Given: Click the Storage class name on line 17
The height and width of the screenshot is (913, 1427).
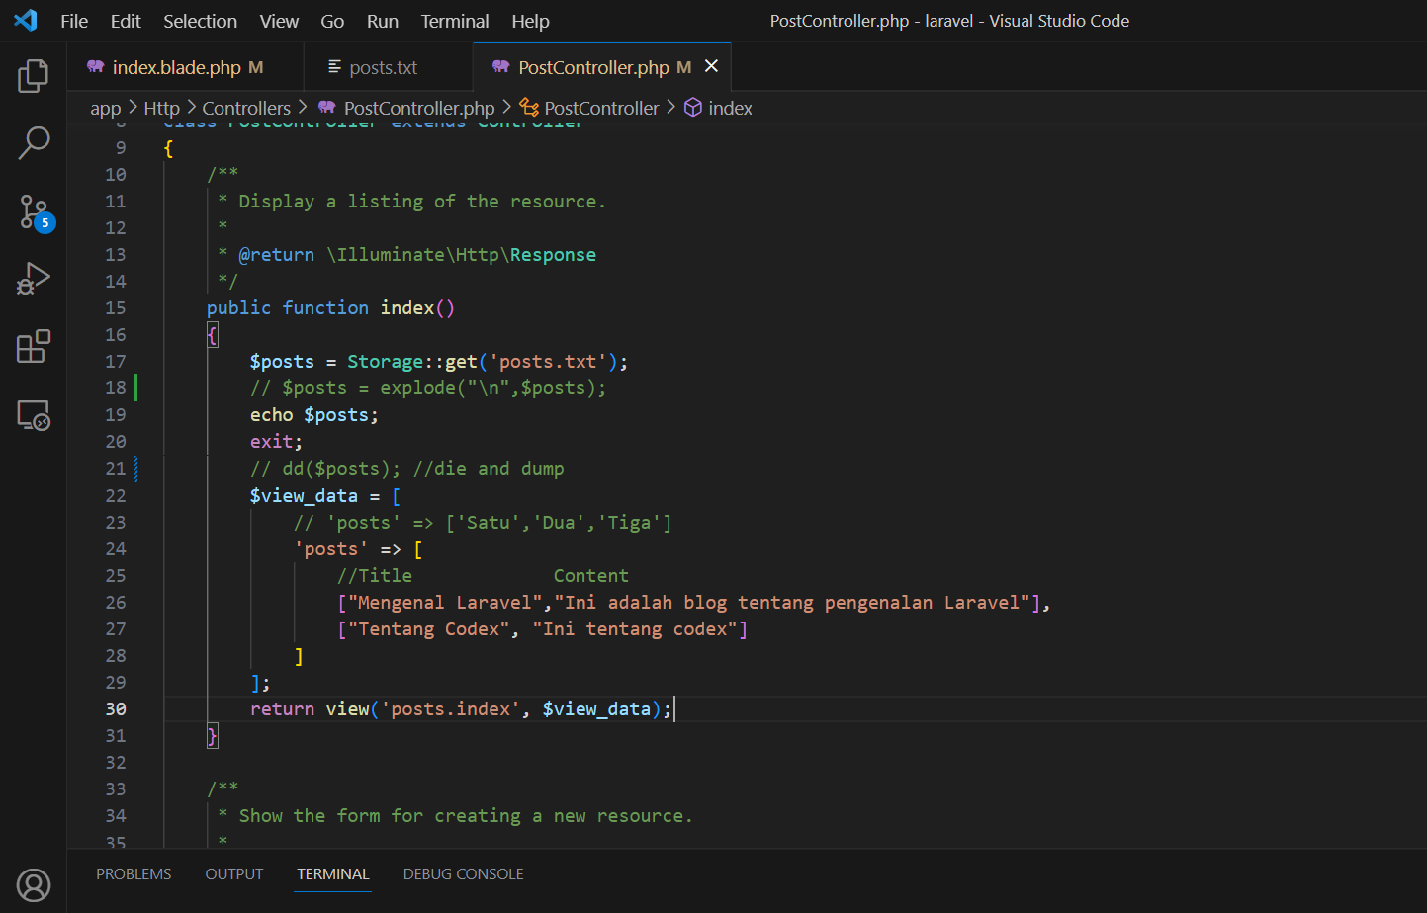Looking at the screenshot, I should pos(385,362).
